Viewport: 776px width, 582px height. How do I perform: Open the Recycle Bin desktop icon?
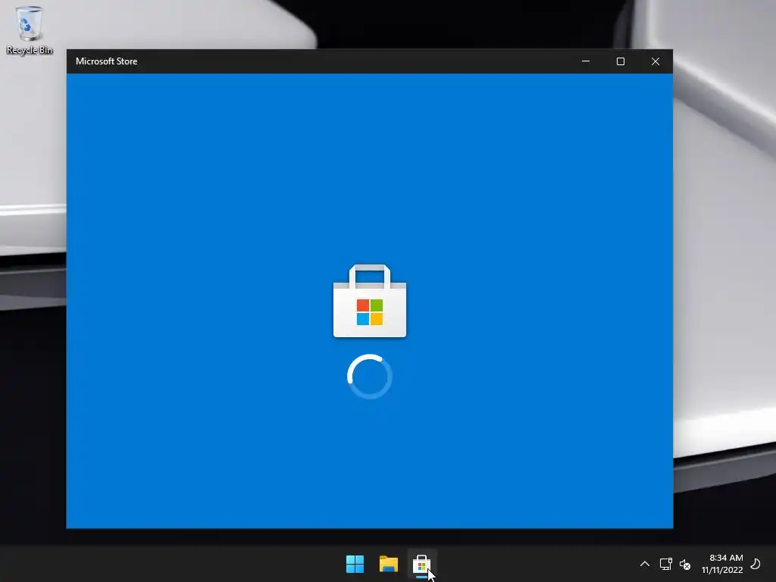pos(30,30)
